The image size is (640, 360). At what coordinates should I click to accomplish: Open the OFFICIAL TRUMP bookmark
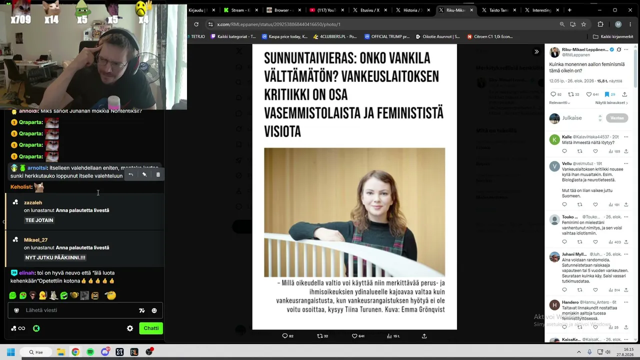(386, 36)
